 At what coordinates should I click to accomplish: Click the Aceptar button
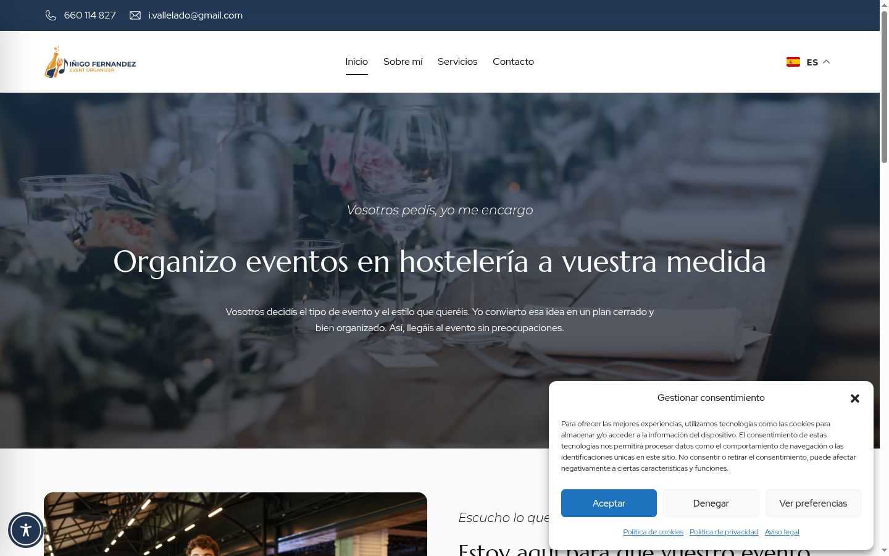pos(609,503)
